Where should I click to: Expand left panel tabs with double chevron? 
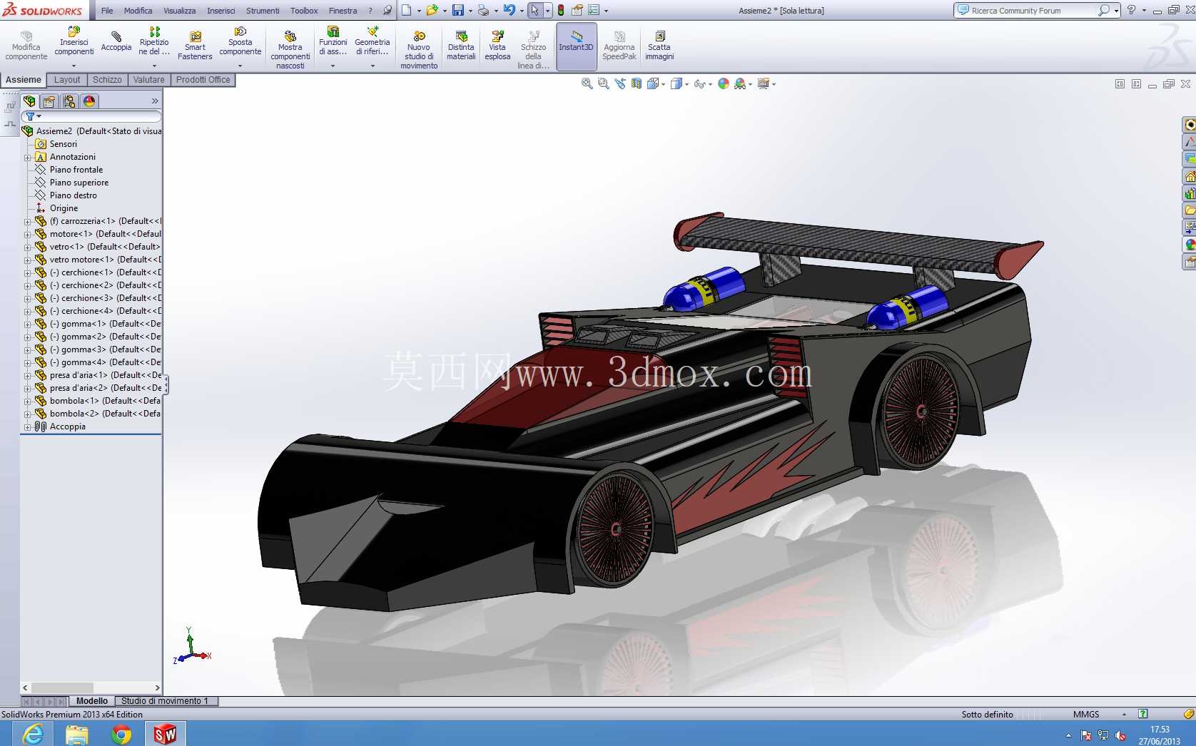tap(155, 101)
